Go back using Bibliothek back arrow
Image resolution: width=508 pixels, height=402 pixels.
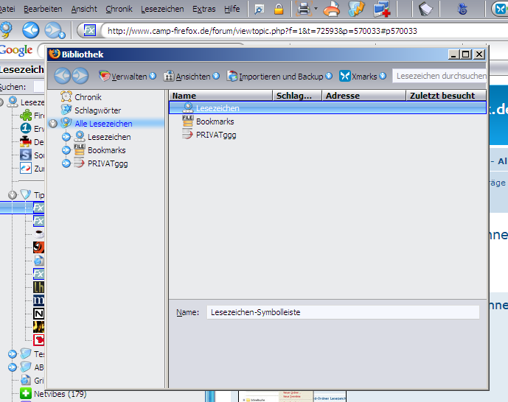tap(62, 76)
